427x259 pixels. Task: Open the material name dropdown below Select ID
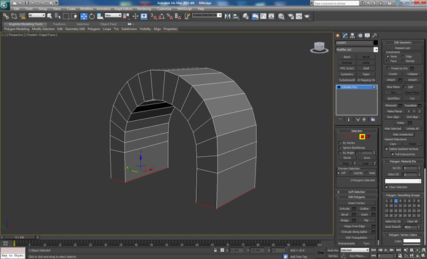[403, 181]
